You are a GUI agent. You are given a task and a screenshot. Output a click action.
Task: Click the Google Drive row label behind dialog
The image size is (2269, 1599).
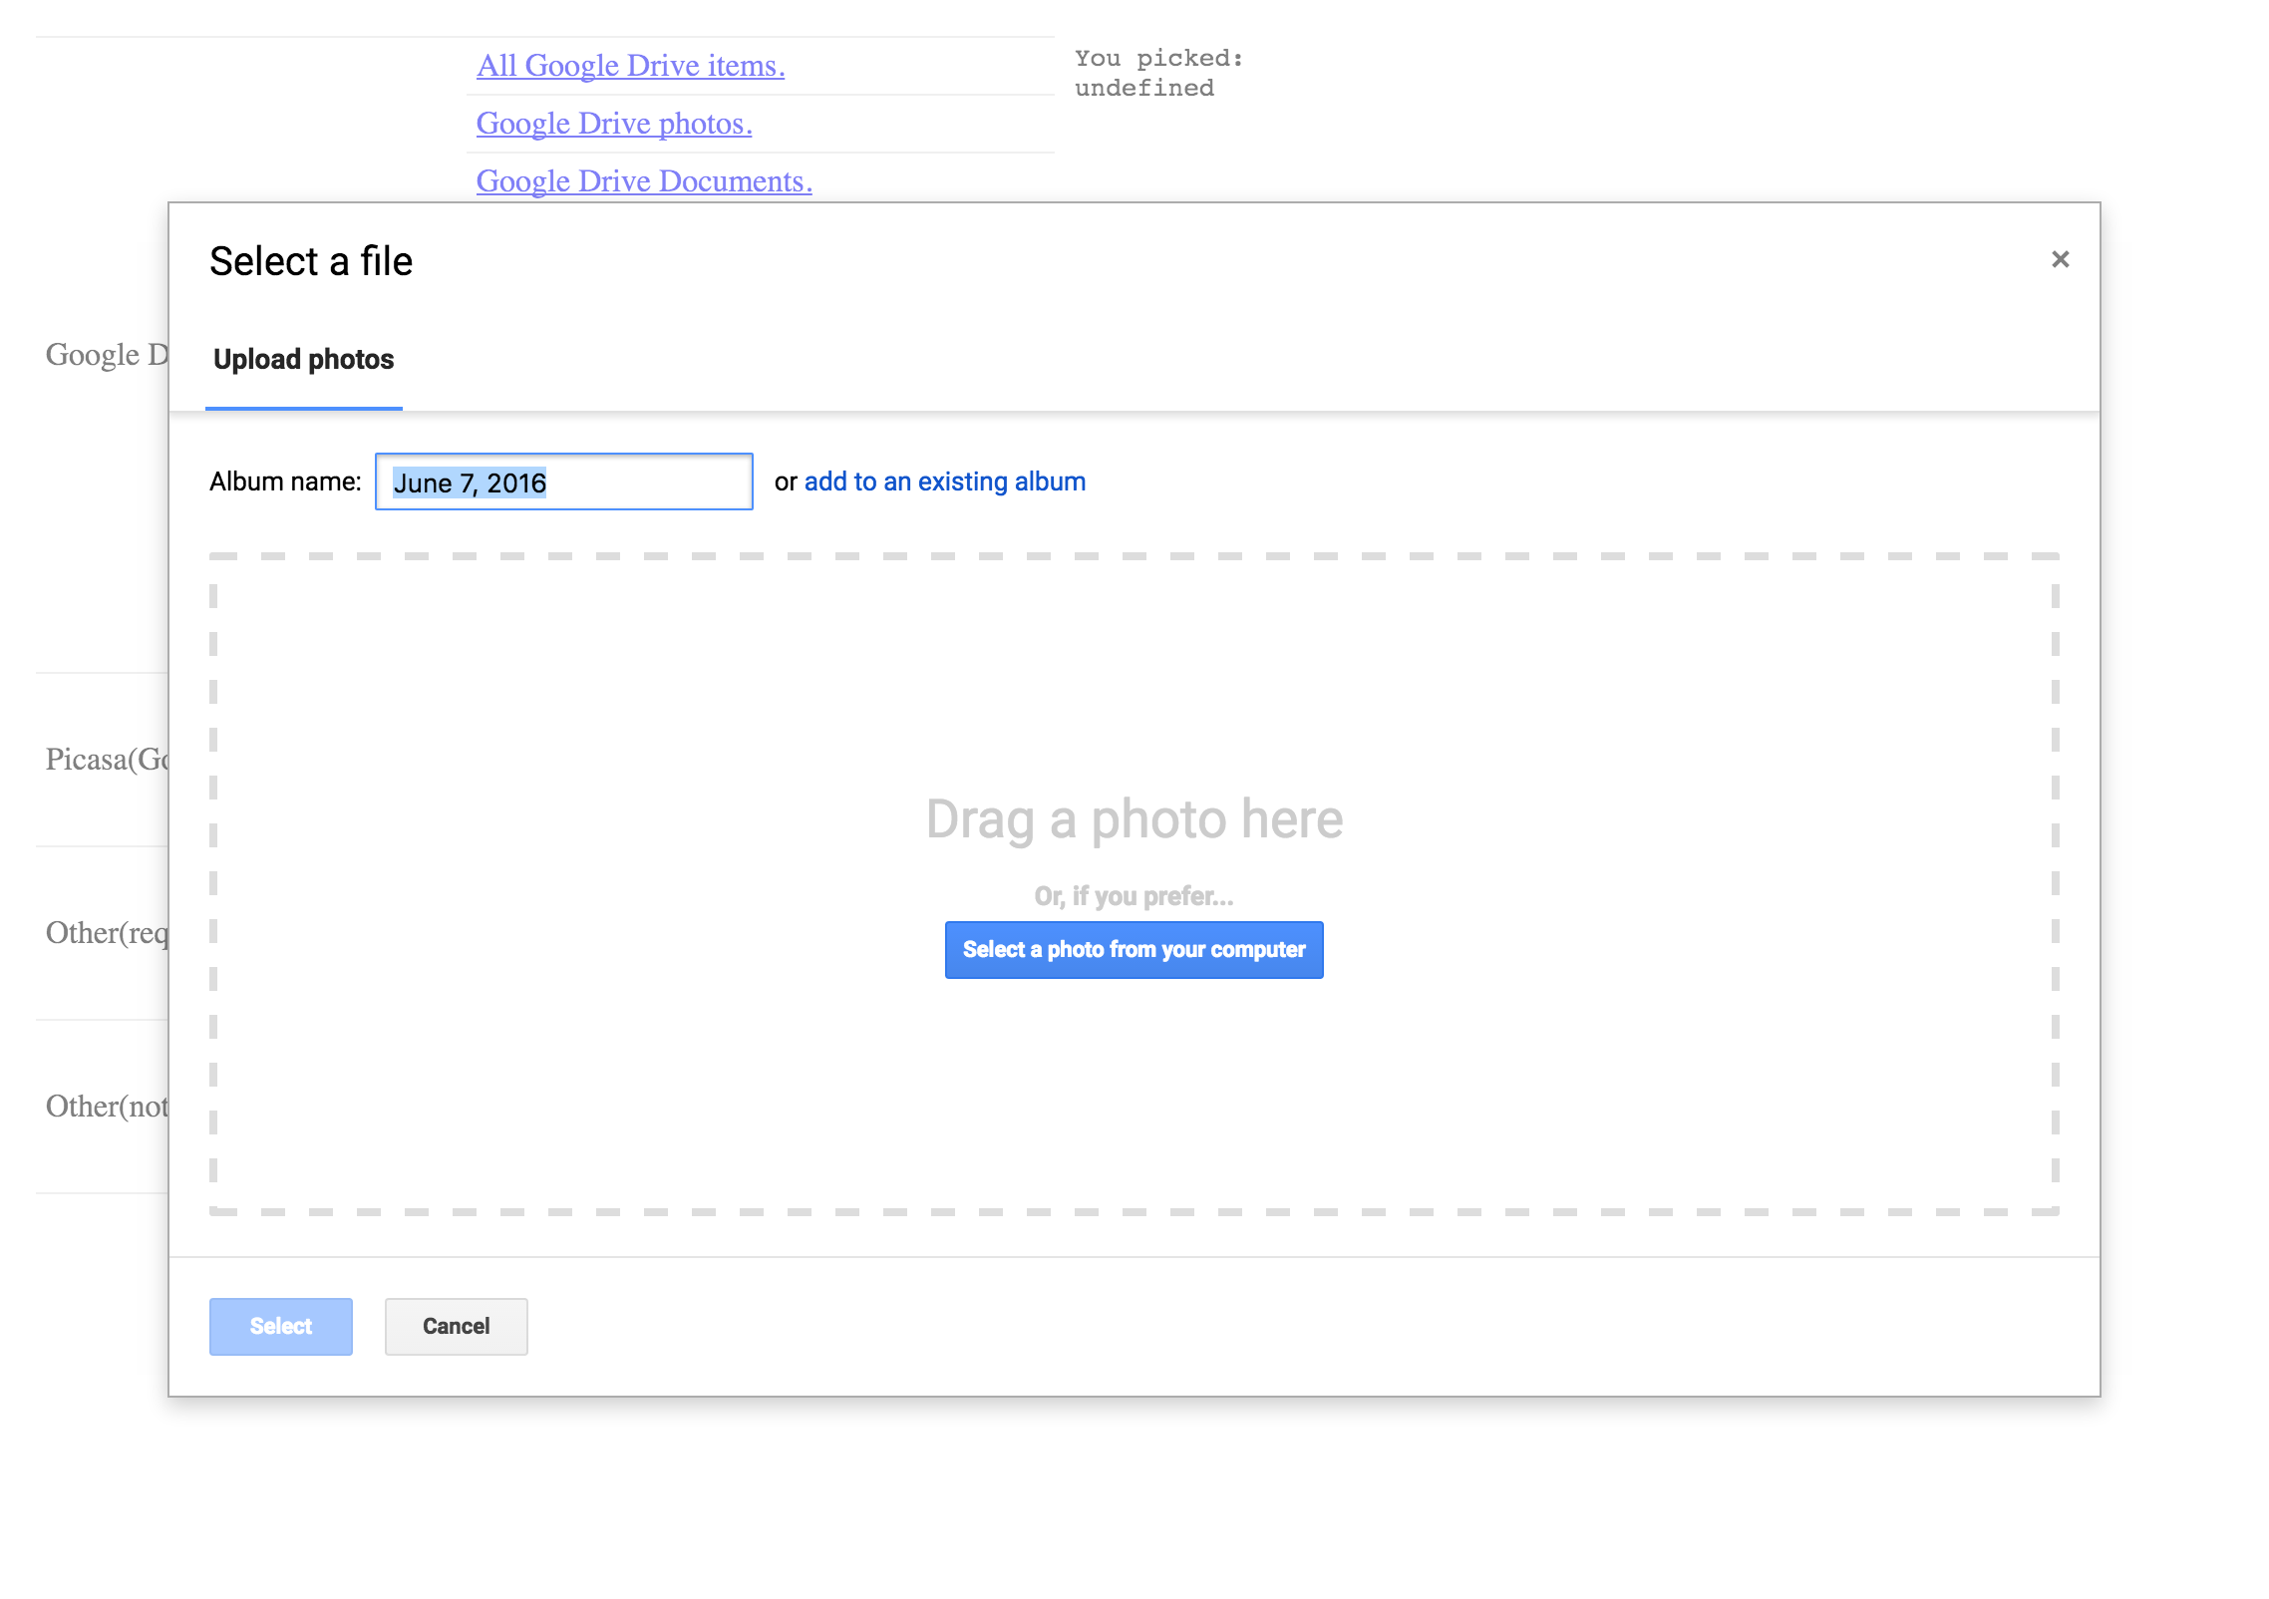point(107,354)
